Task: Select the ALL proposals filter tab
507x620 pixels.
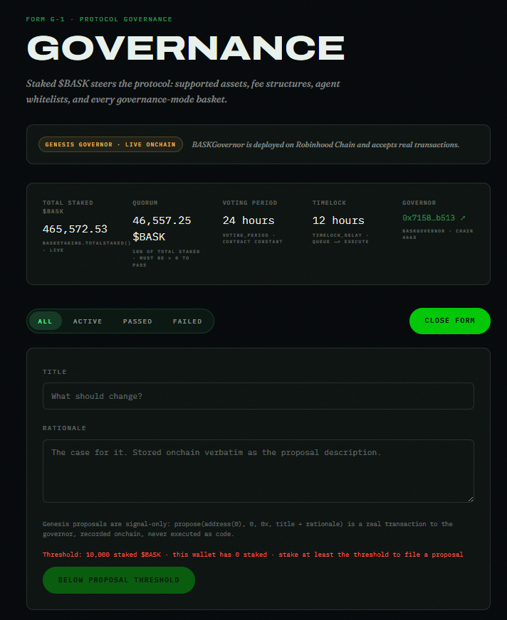Action: click(45, 321)
